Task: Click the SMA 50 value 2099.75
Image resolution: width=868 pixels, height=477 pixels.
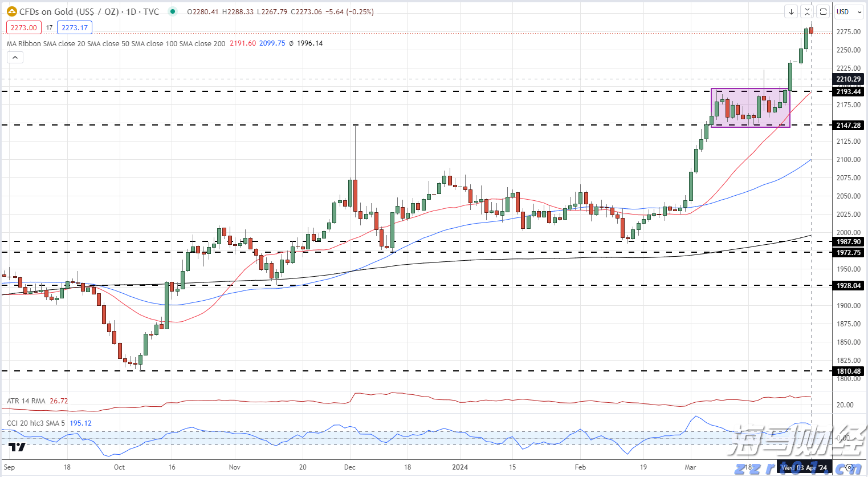Action: pos(272,43)
